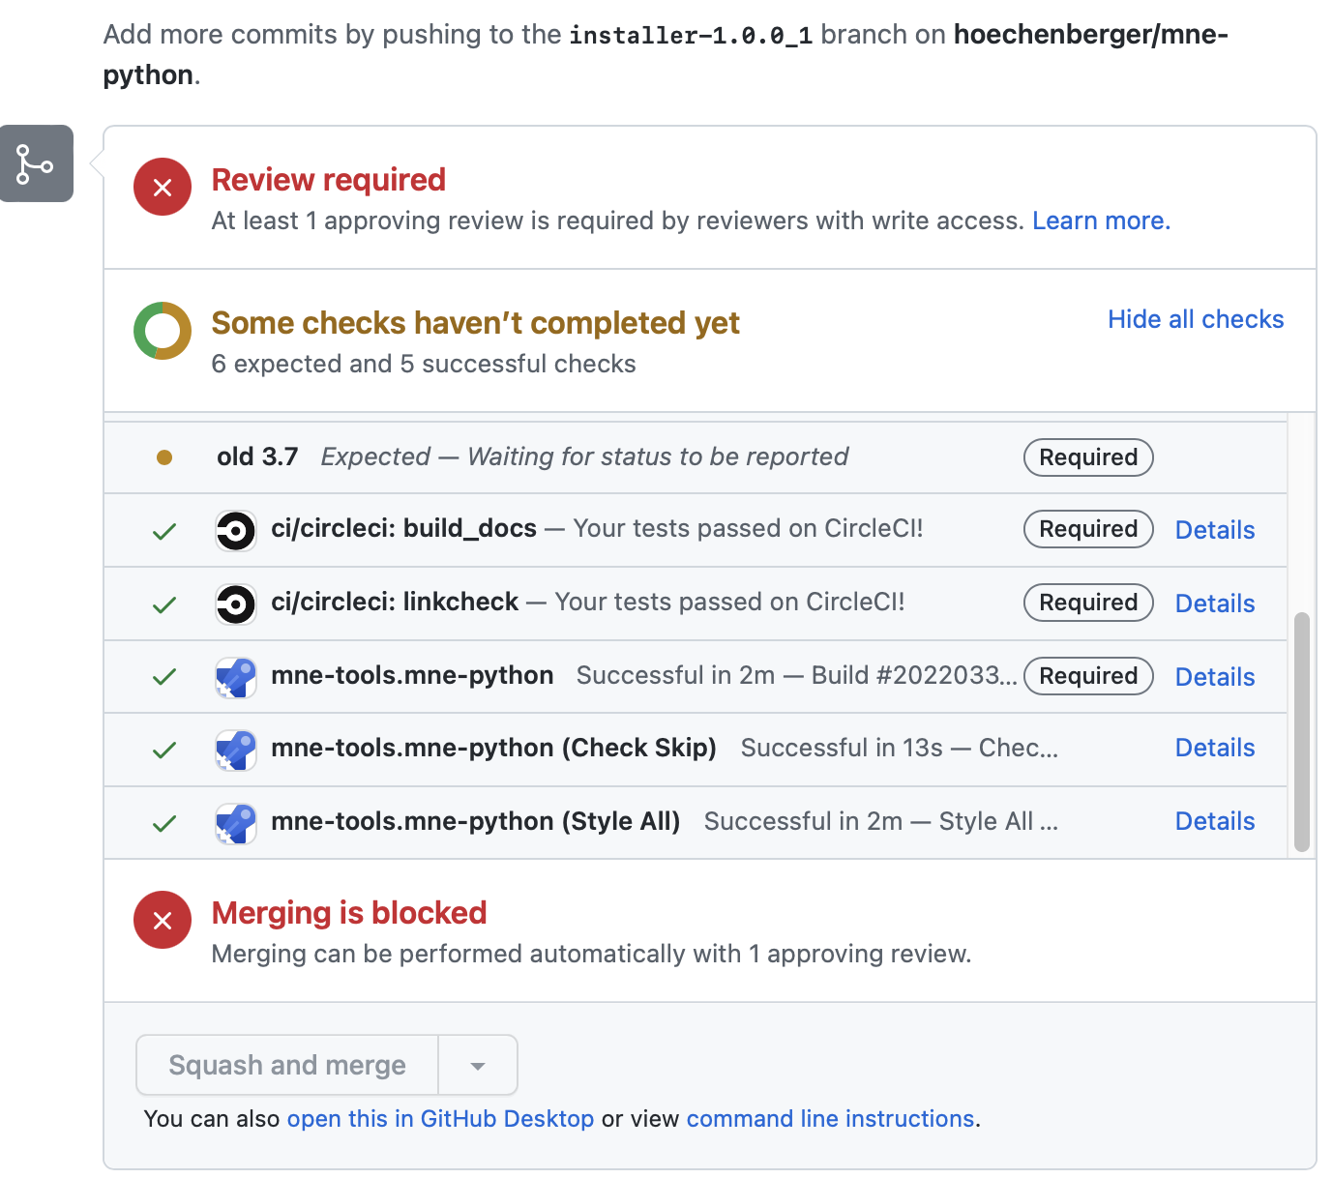The image size is (1333, 1178).
Task: Open Details for ci/circleci: linkcheck
Action: point(1214,603)
